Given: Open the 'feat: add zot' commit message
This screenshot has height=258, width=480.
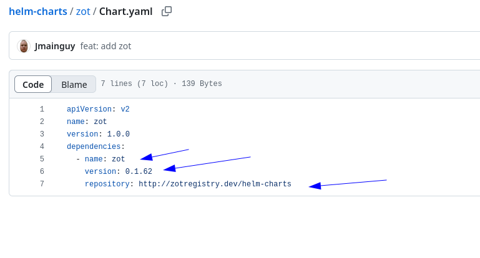Looking at the screenshot, I should [x=105, y=46].
